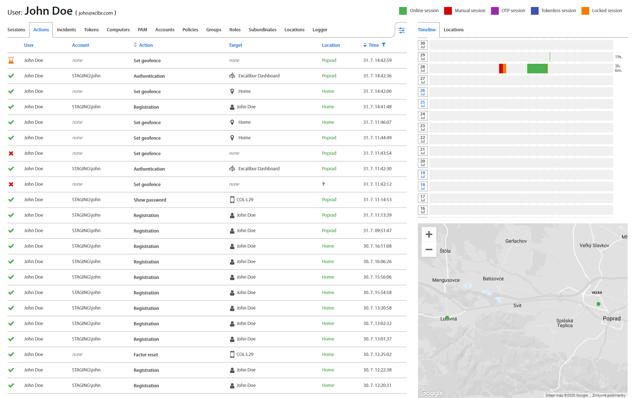Screen dimensions: 635x398
Task: Click the red failed status icon at 11:43:54
Action: 11,153
